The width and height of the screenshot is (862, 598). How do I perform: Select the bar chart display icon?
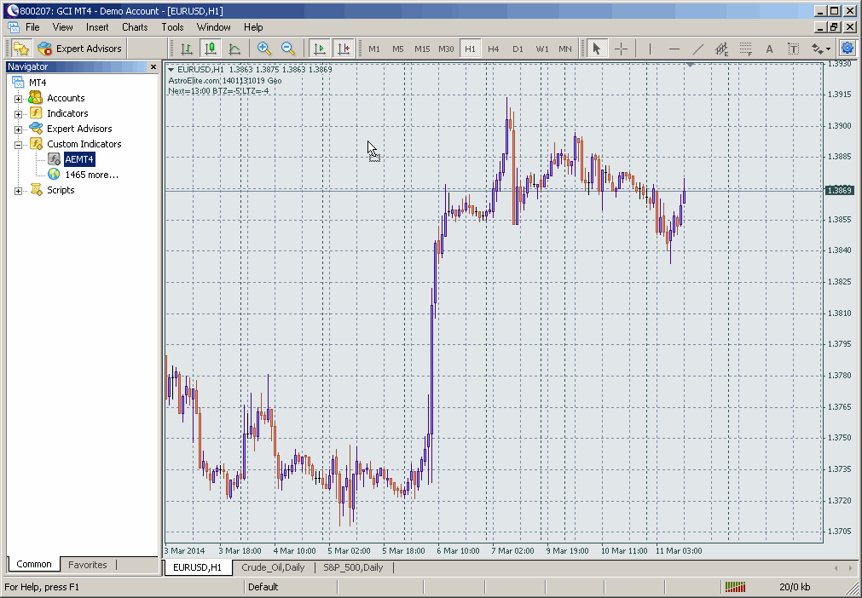click(x=187, y=49)
